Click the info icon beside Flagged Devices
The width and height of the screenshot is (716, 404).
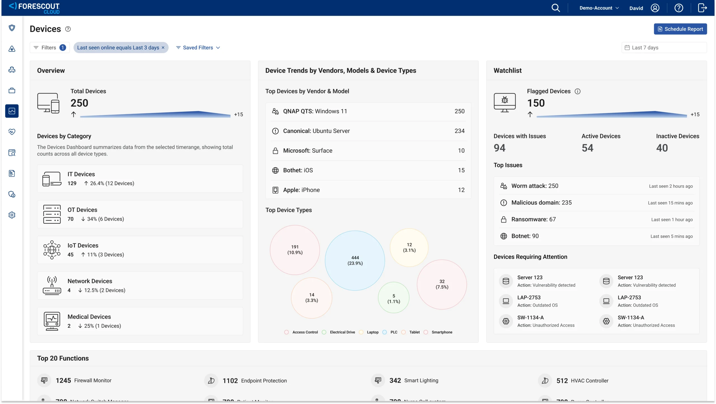pyautogui.click(x=578, y=91)
